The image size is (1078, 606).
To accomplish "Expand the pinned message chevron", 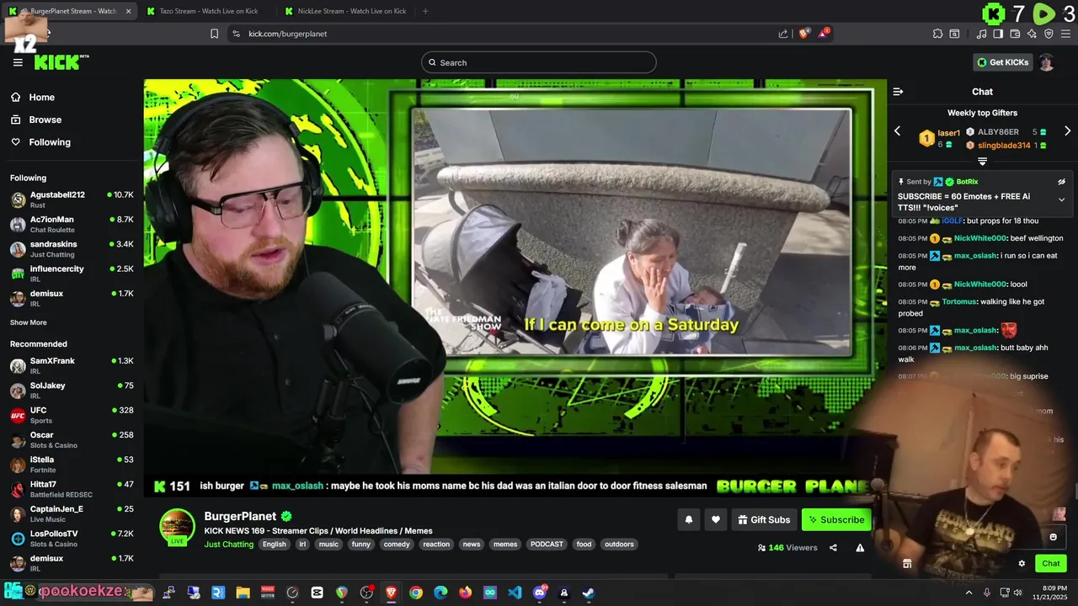I will click(x=1061, y=199).
